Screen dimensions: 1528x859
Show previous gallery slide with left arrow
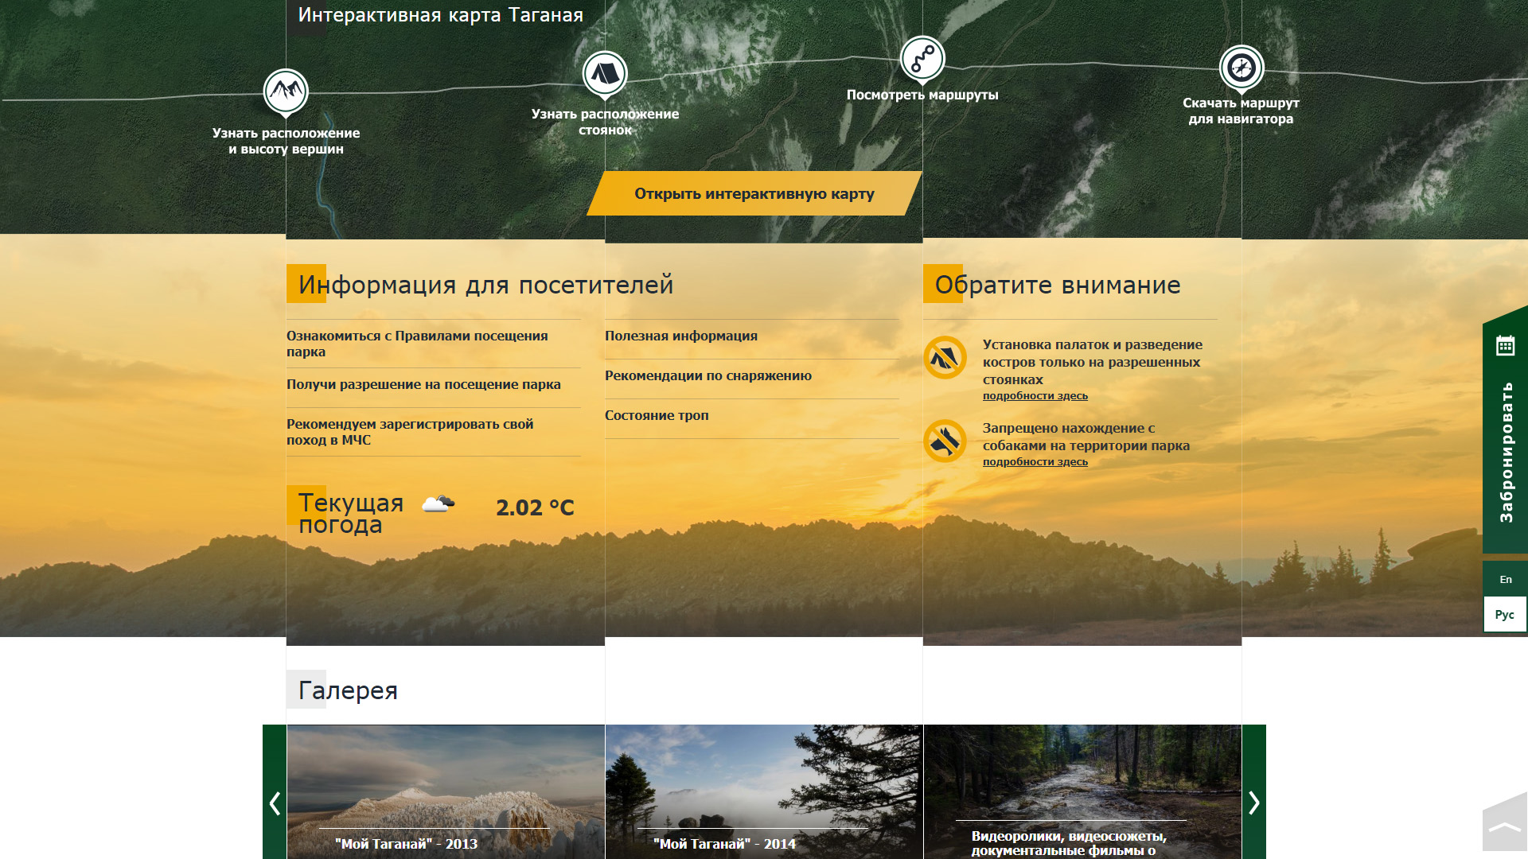click(275, 803)
